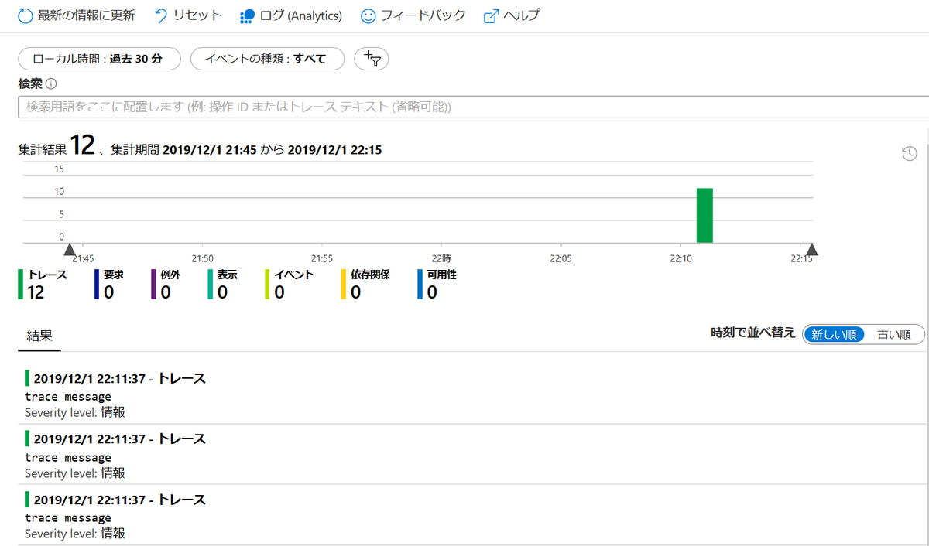Viewport: 929px width, 546px height.
Task: Click the add filter funnel icon
Action: (371, 59)
